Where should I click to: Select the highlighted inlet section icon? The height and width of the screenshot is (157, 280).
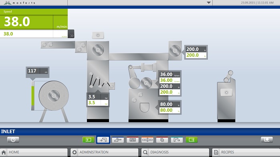tap(103, 140)
